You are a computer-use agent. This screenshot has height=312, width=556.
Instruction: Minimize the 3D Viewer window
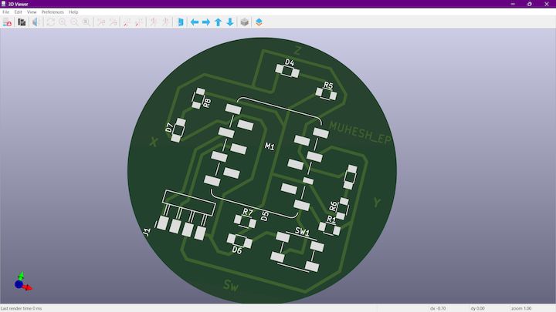[513, 4]
